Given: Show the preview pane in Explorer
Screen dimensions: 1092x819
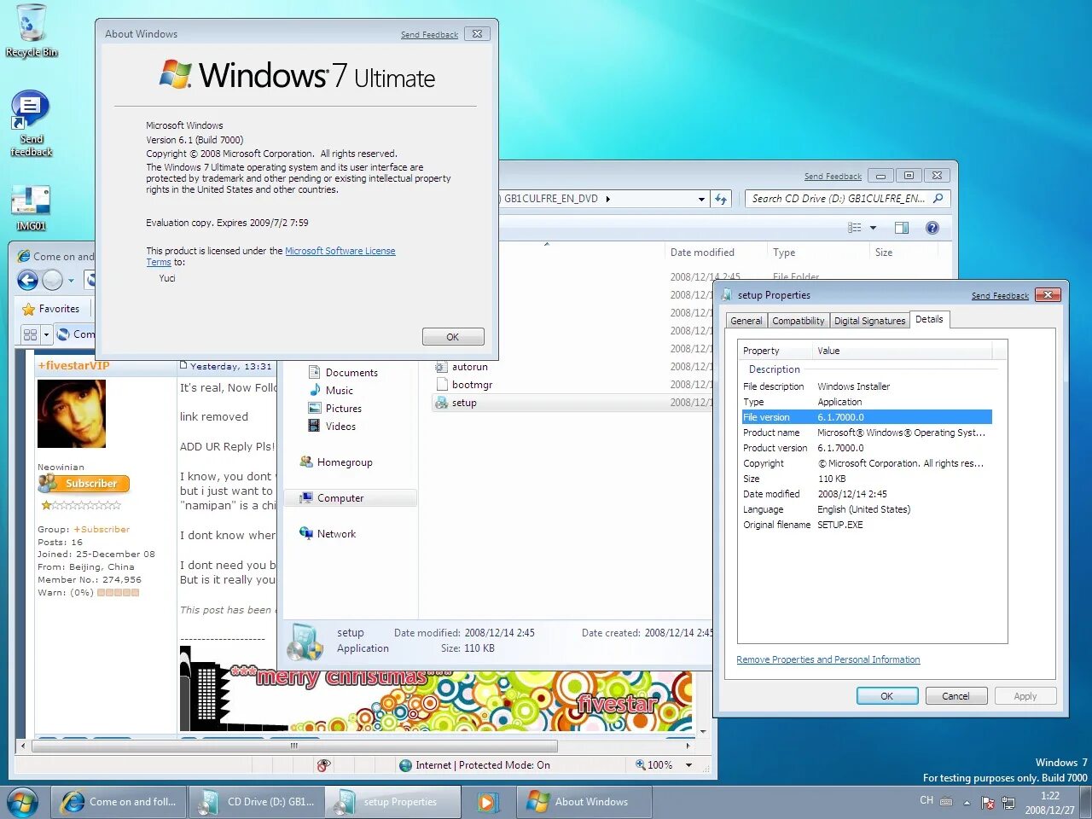Looking at the screenshot, I should coord(902,227).
